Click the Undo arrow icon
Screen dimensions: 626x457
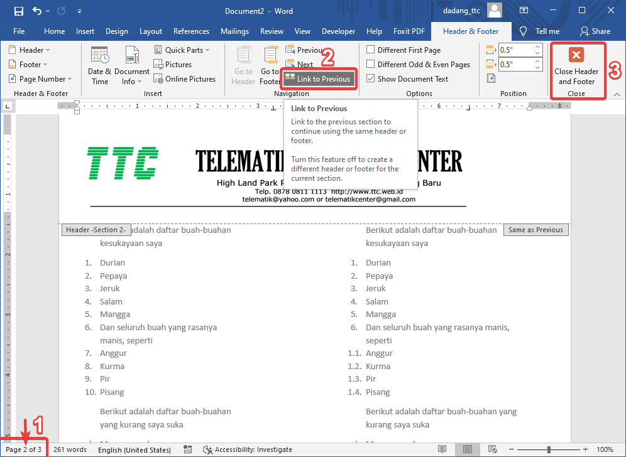click(x=37, y=11)
